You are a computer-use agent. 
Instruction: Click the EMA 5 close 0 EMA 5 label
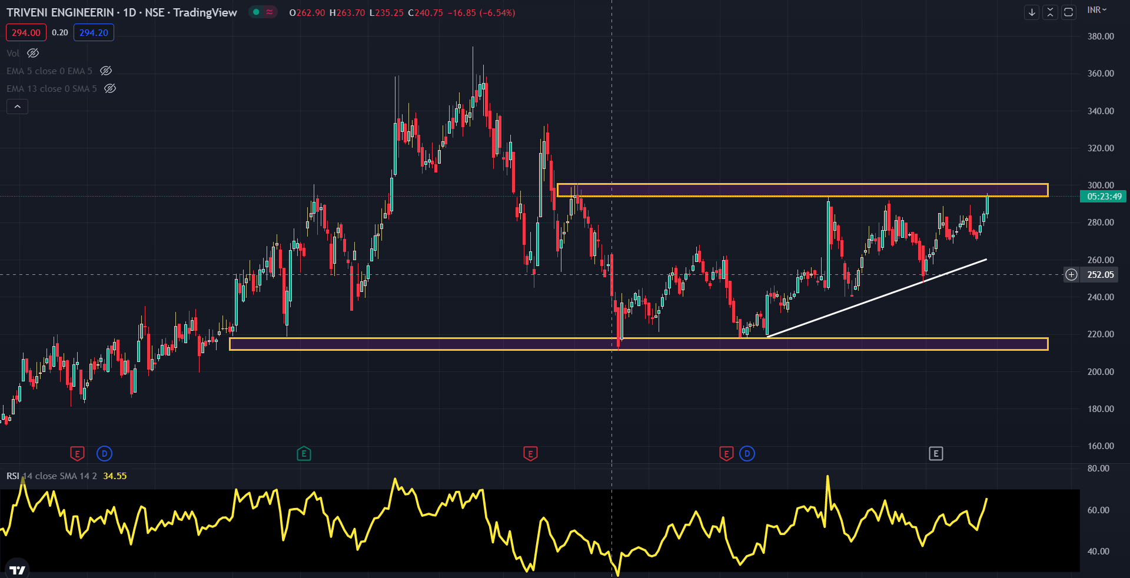point(49,71)
